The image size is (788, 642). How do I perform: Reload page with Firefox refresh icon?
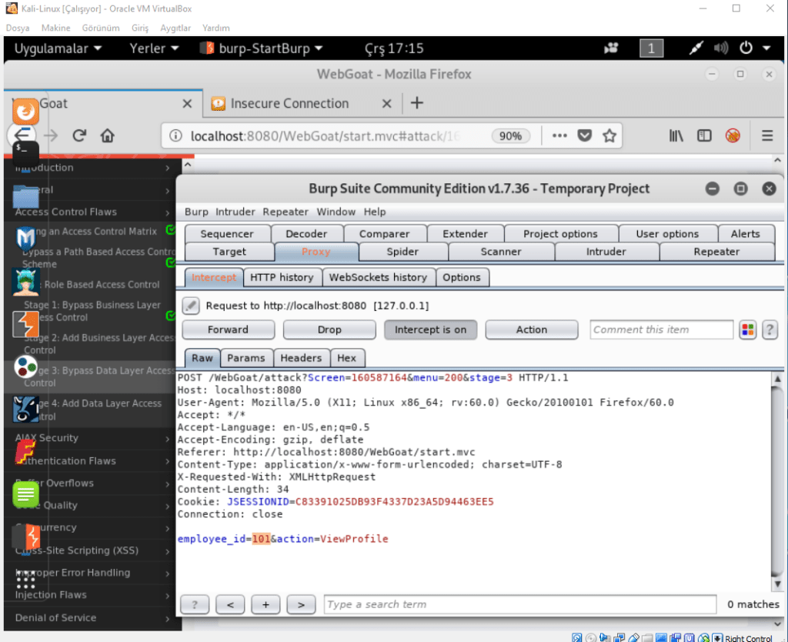(78, 135)
